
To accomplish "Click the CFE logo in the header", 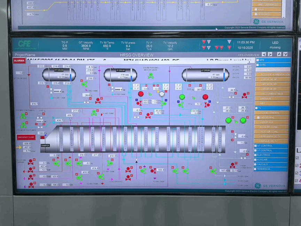I will point(25,44).
